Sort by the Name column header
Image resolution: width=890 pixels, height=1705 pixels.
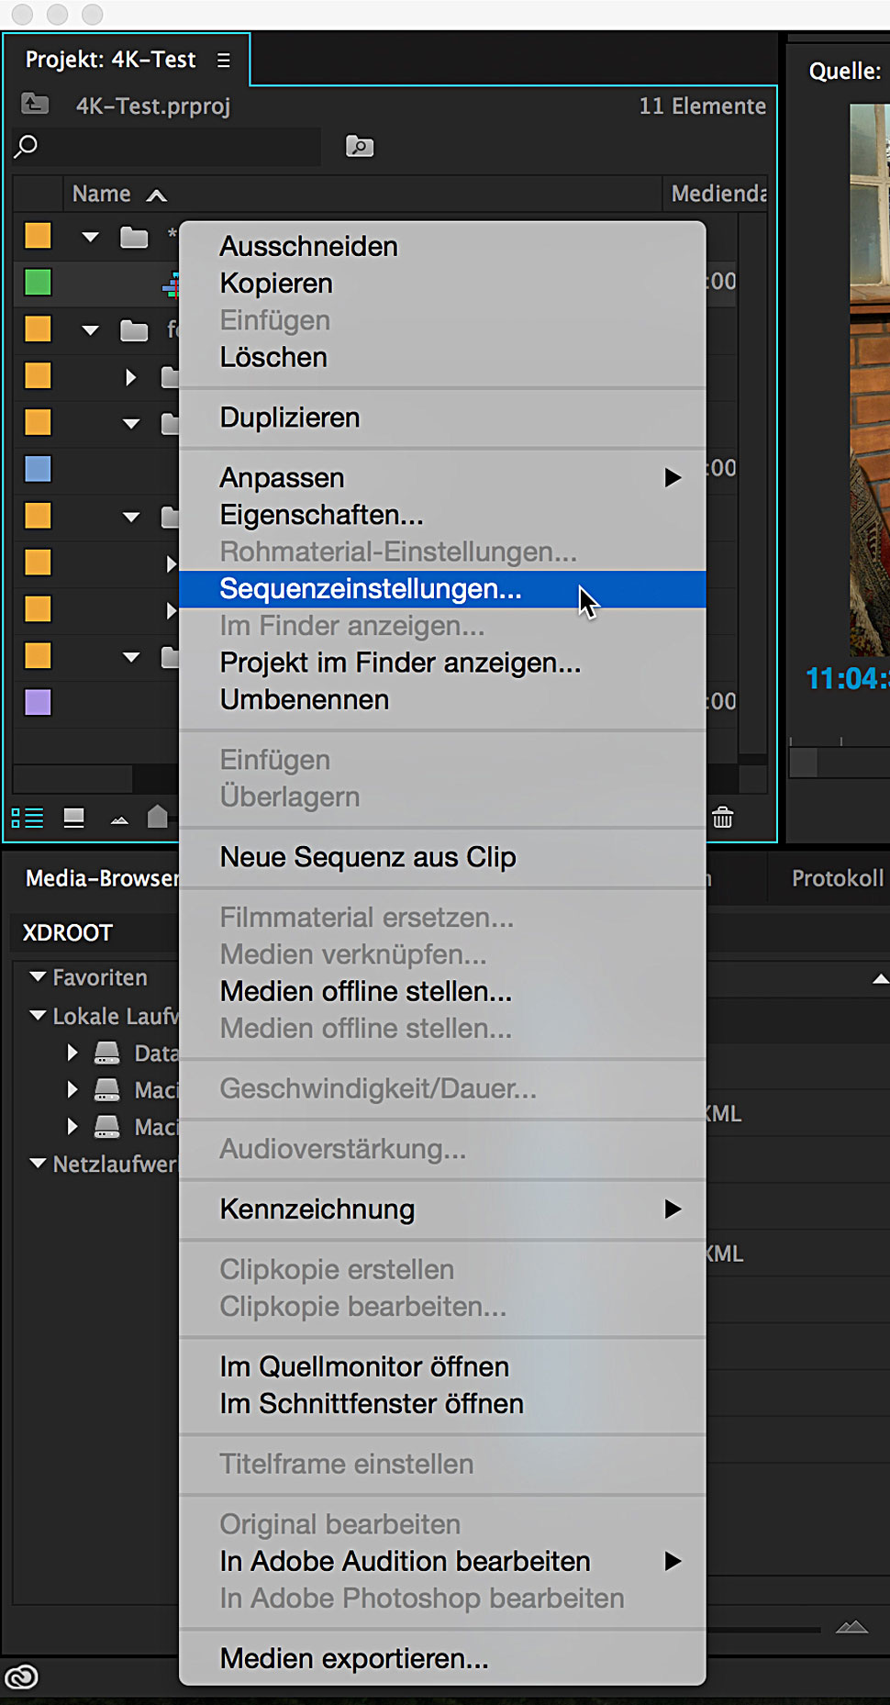[x=102, y=195]
